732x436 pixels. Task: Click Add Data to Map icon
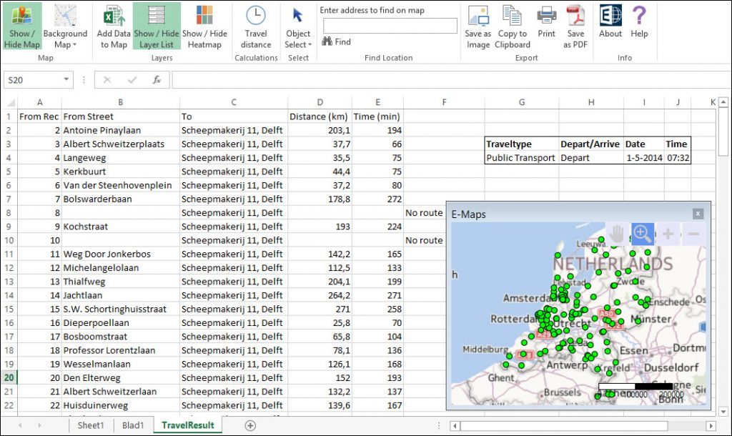point(114,26)
